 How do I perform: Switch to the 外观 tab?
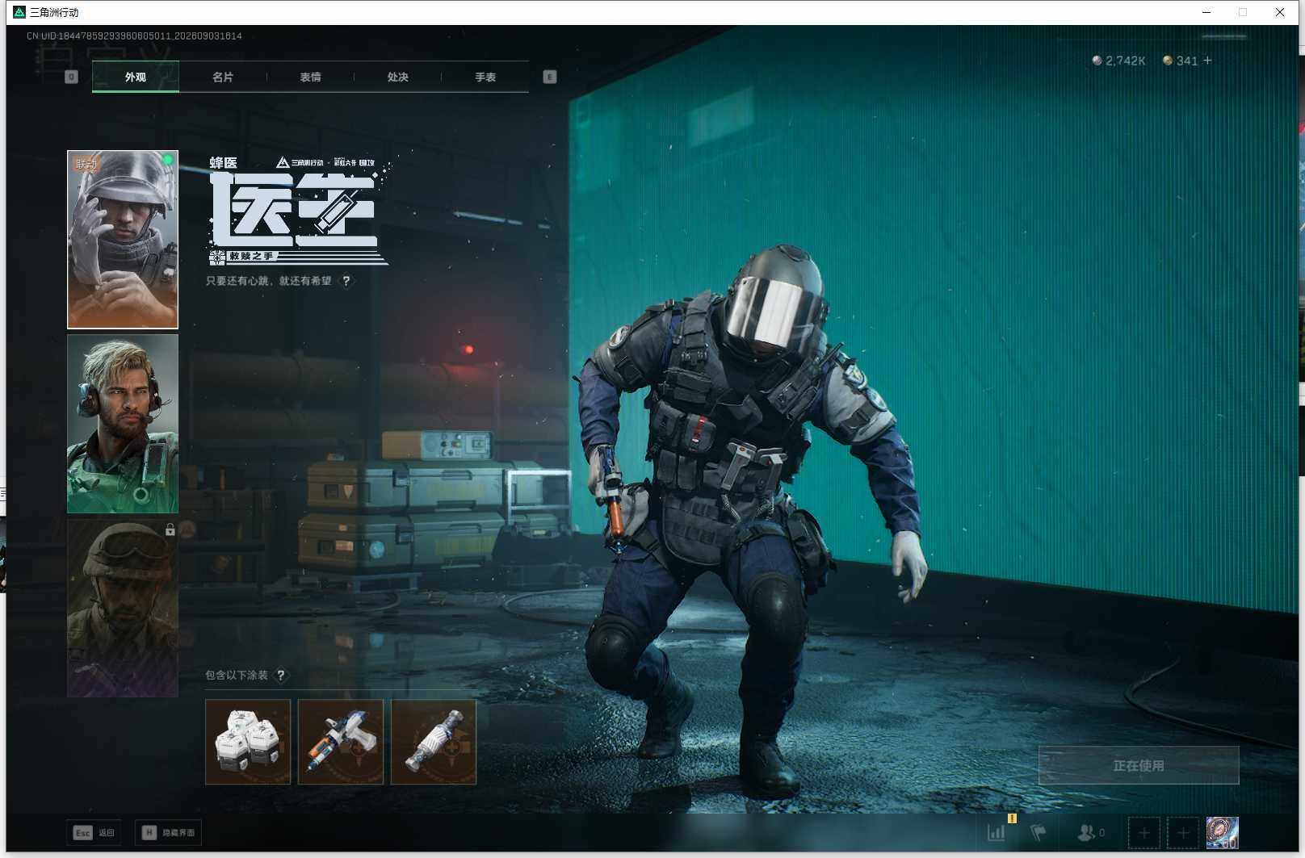[x=136, y=77]
